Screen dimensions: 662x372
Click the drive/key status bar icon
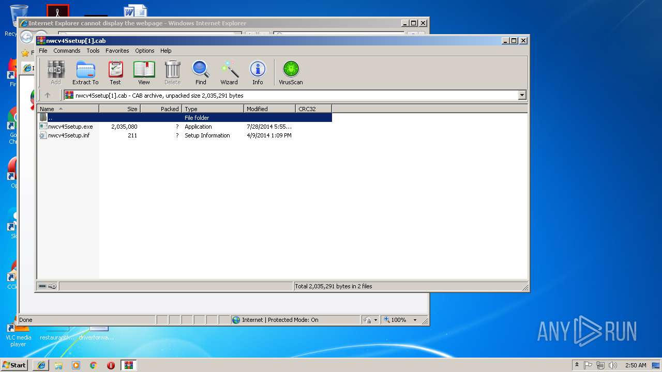(48, 286)
